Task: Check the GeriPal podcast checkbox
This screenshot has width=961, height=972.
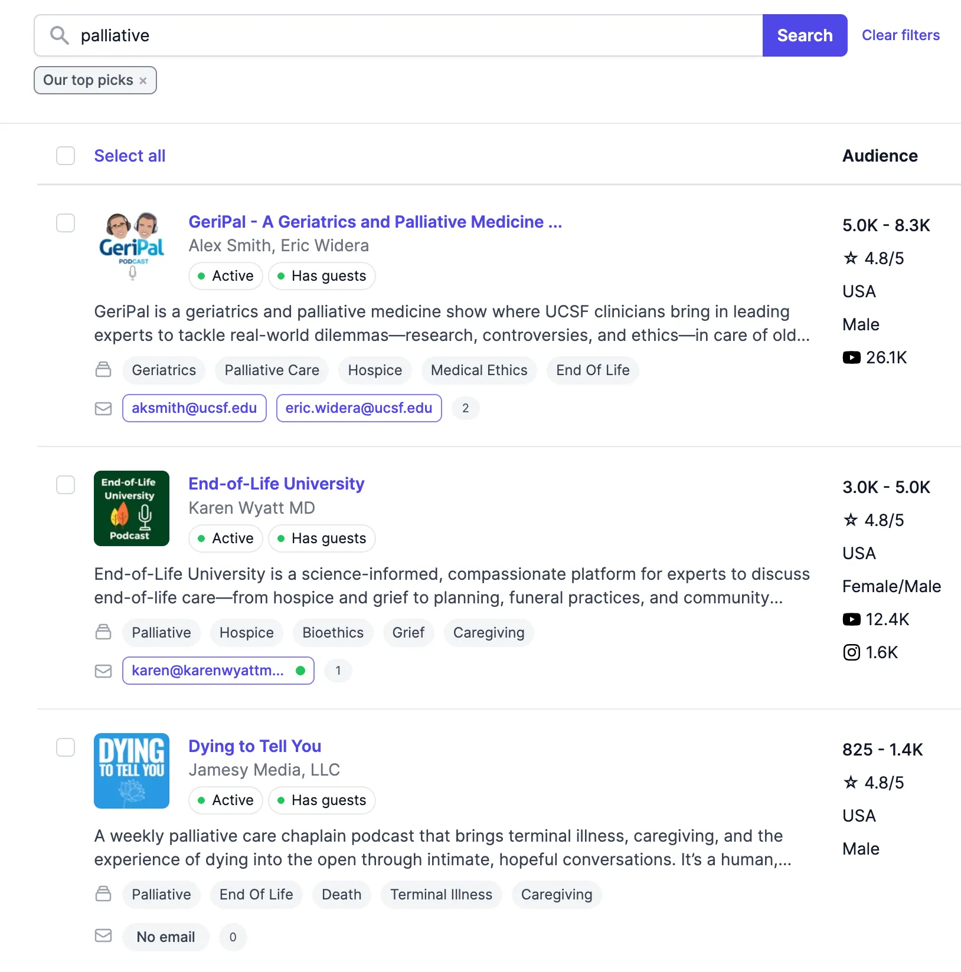Action: pos(66,223)
